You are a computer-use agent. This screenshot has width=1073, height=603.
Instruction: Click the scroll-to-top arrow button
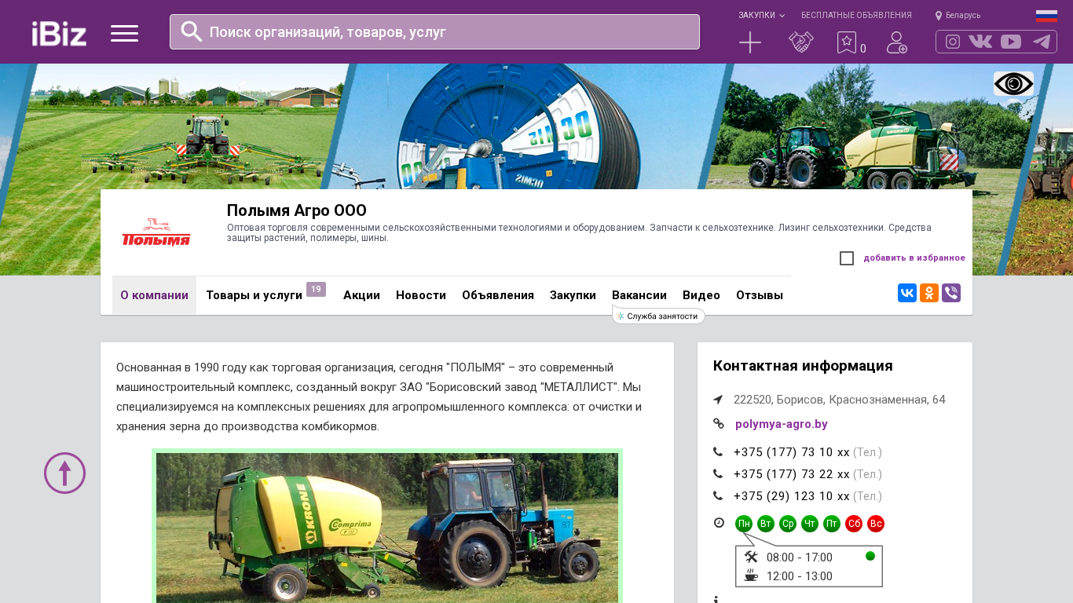pos(64,473)
